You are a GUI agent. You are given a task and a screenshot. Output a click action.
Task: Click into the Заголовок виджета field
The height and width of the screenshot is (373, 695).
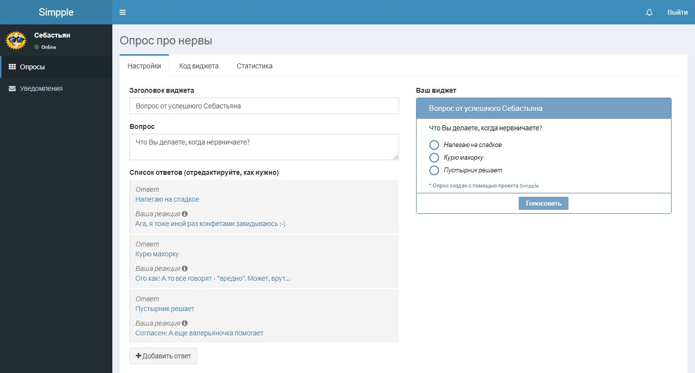coord(264,106)
